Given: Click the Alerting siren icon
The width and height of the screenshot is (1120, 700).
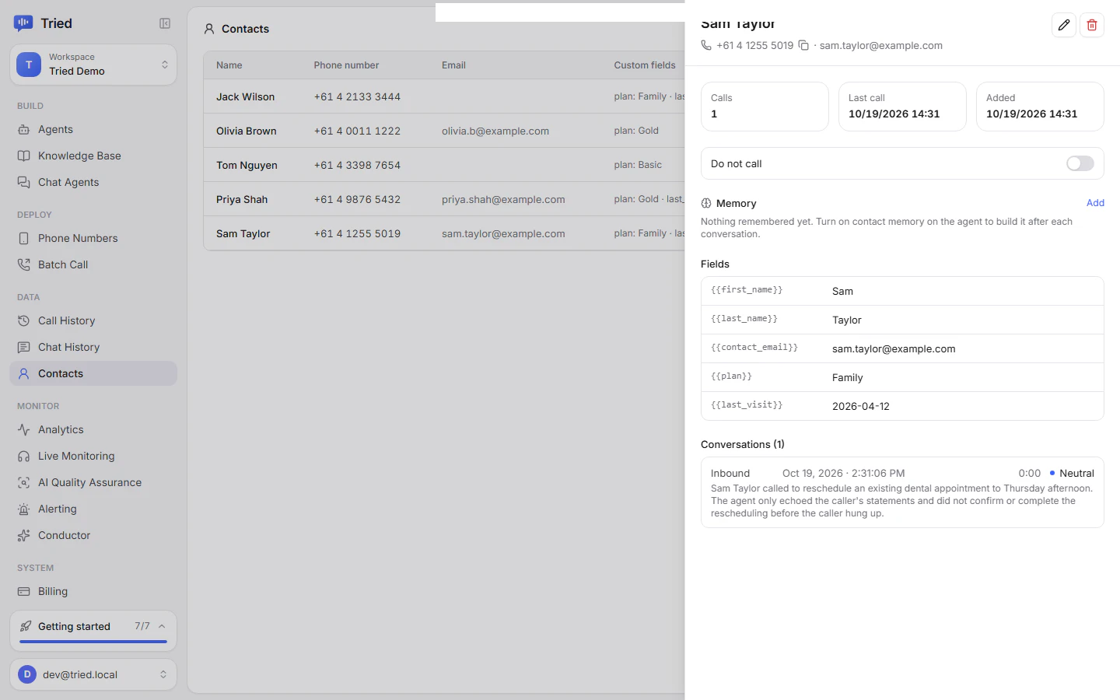Looking at the screenshot, I should coord(24,509).
